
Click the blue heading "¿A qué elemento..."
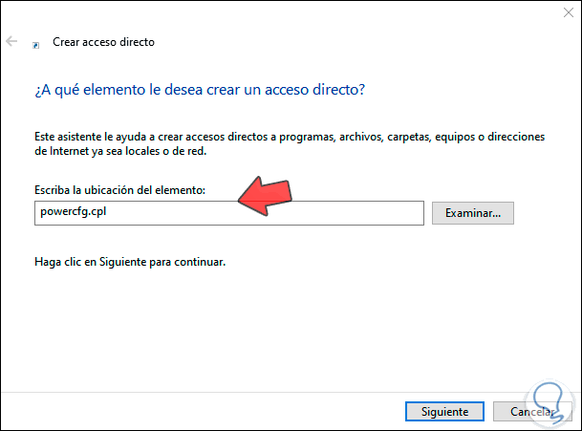(201, 90)
